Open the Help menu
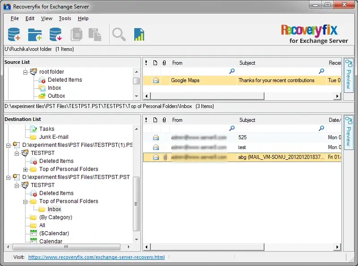 point(83,18)
